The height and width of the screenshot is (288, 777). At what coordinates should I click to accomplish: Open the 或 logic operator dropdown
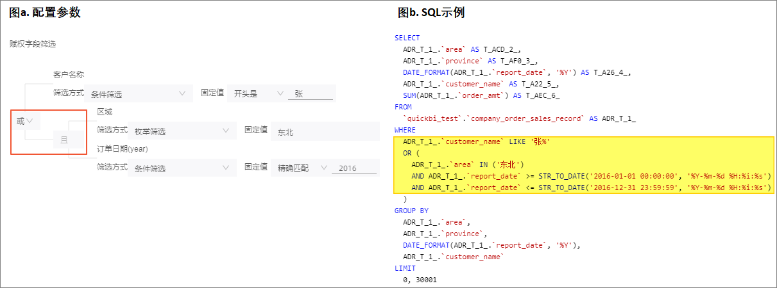pyautogui.click(x=24, y=120)
